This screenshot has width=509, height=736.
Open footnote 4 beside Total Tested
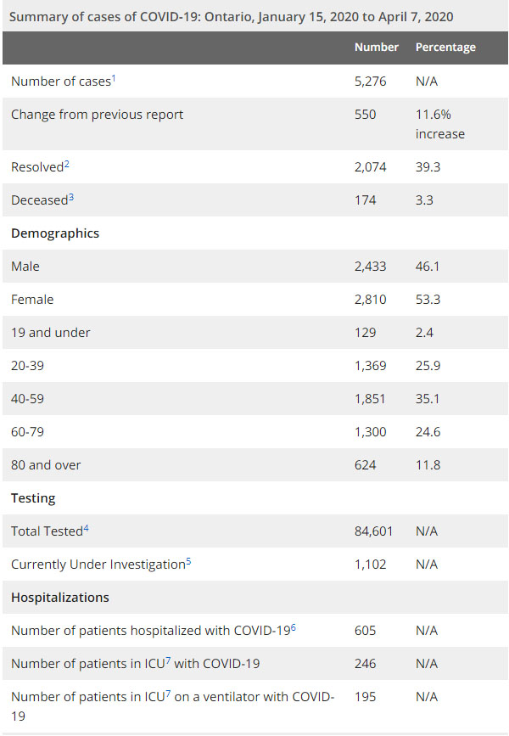pos(86,528)
